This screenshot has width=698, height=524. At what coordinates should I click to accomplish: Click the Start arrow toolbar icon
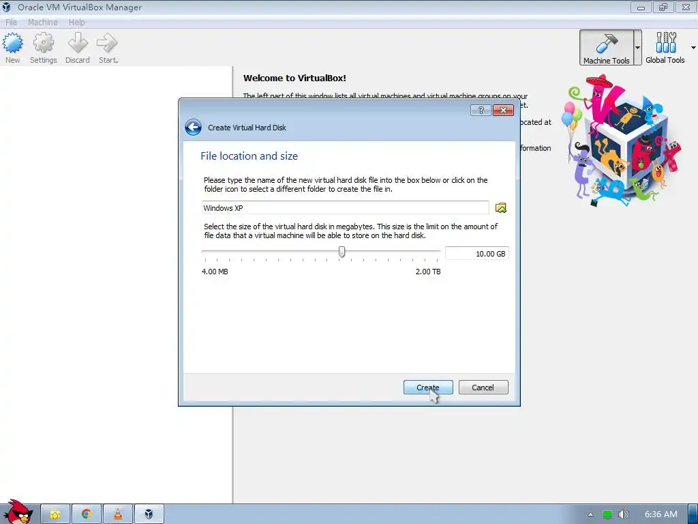pos(108,48)
